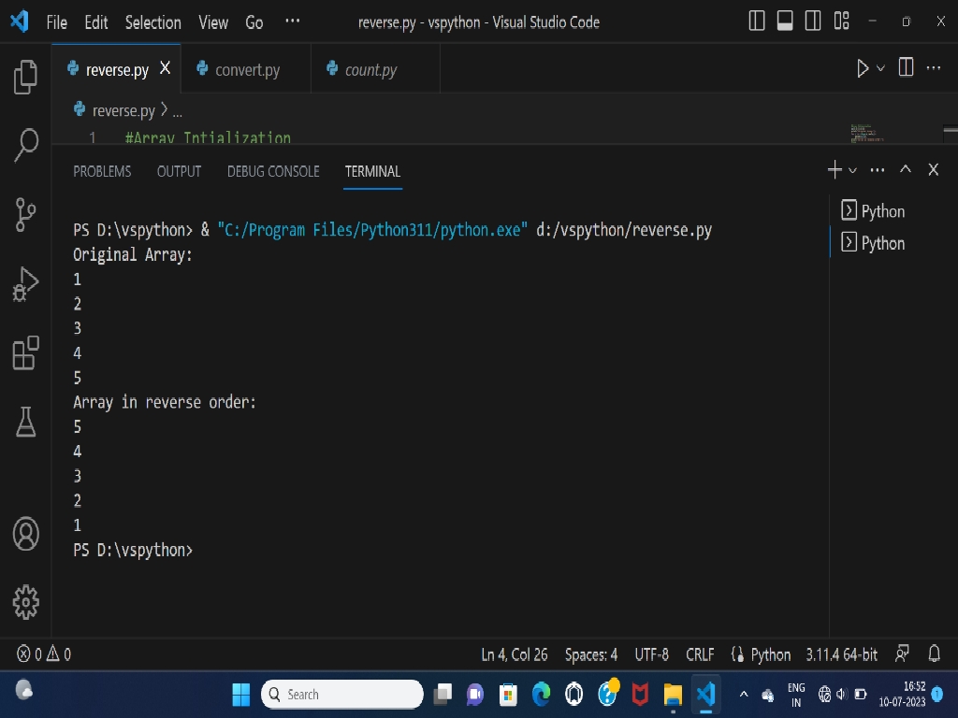Open clock and date 16:52 flyout
This screenshot has height=718, width=958.
pos(903,695)
